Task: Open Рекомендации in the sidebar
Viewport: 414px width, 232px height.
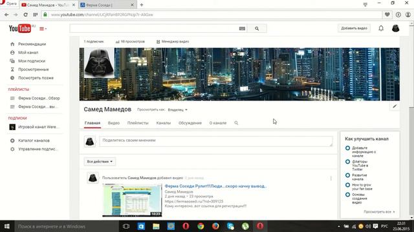Action: pos(32,44)
